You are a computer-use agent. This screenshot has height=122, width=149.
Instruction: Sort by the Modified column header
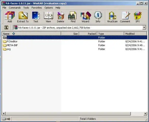pos(135,34)
